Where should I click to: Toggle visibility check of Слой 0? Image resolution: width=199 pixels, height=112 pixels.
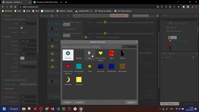point(196,57)
